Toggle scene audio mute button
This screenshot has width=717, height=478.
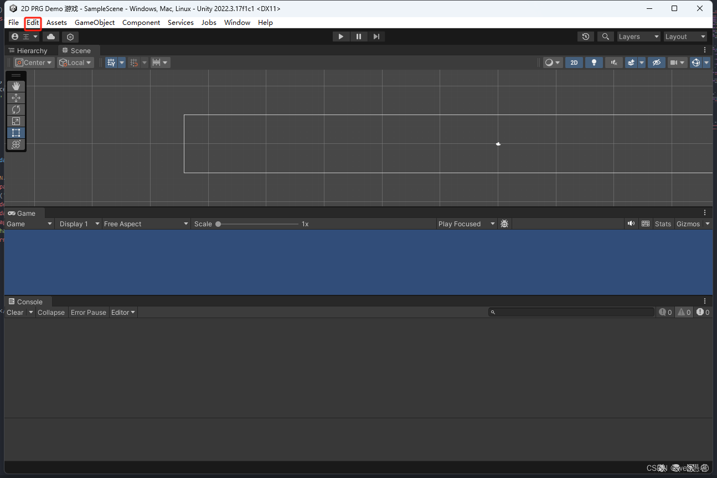[x=614, y=63]
